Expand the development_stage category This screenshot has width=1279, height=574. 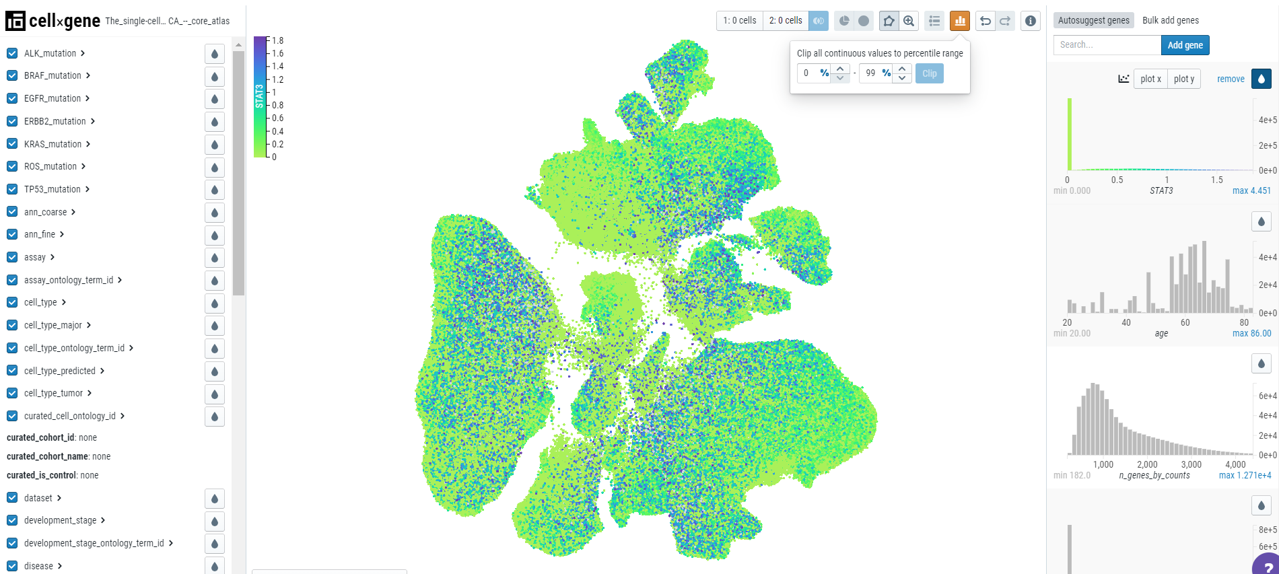(103, 520)
